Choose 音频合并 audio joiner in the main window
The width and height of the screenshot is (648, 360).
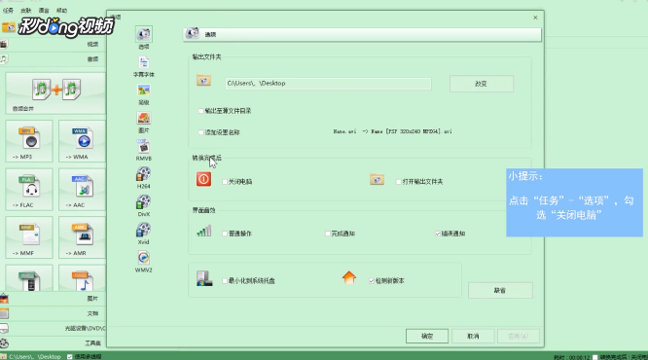point(55,93)
